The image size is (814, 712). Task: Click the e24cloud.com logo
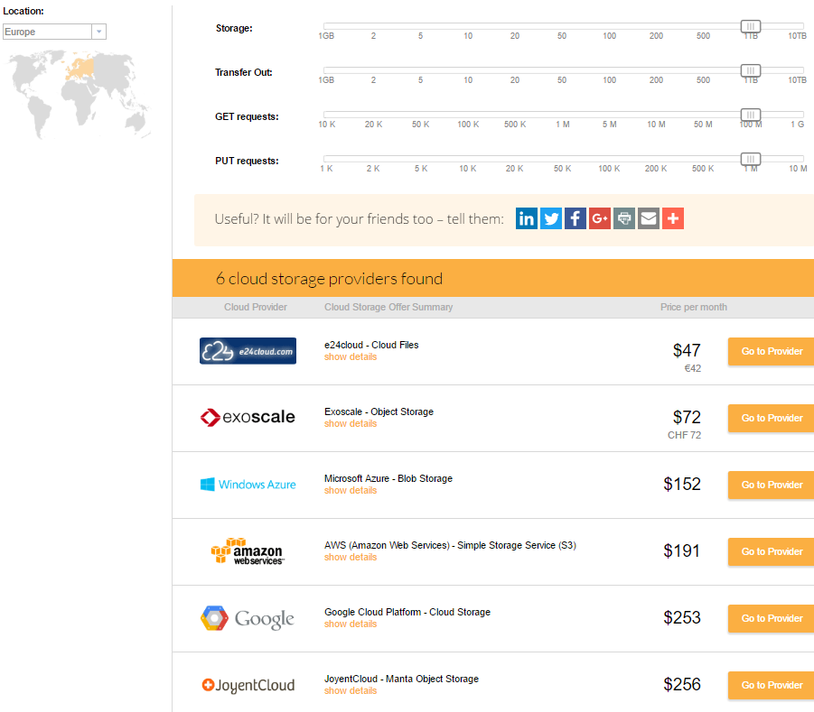coord(248,351)
